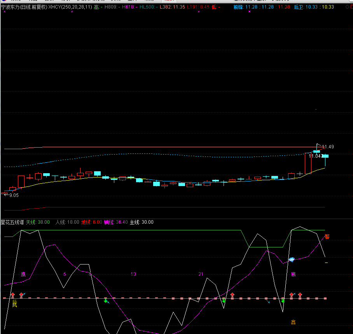Click the last cyan candlestick on the chart

pyautogui.click(x=325, y=156)
